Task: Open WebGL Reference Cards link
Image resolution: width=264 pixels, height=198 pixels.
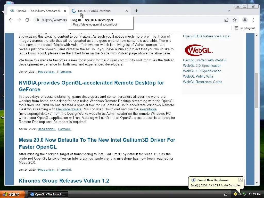Action: [x=203, y=82]
